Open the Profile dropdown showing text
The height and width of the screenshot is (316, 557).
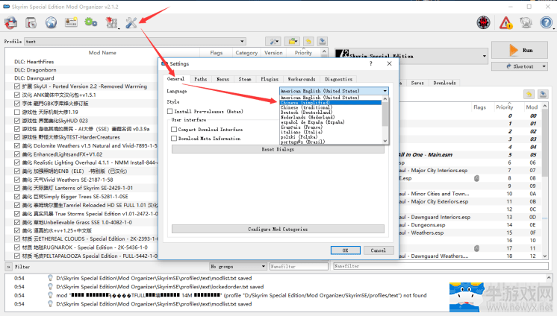[135, 42]
